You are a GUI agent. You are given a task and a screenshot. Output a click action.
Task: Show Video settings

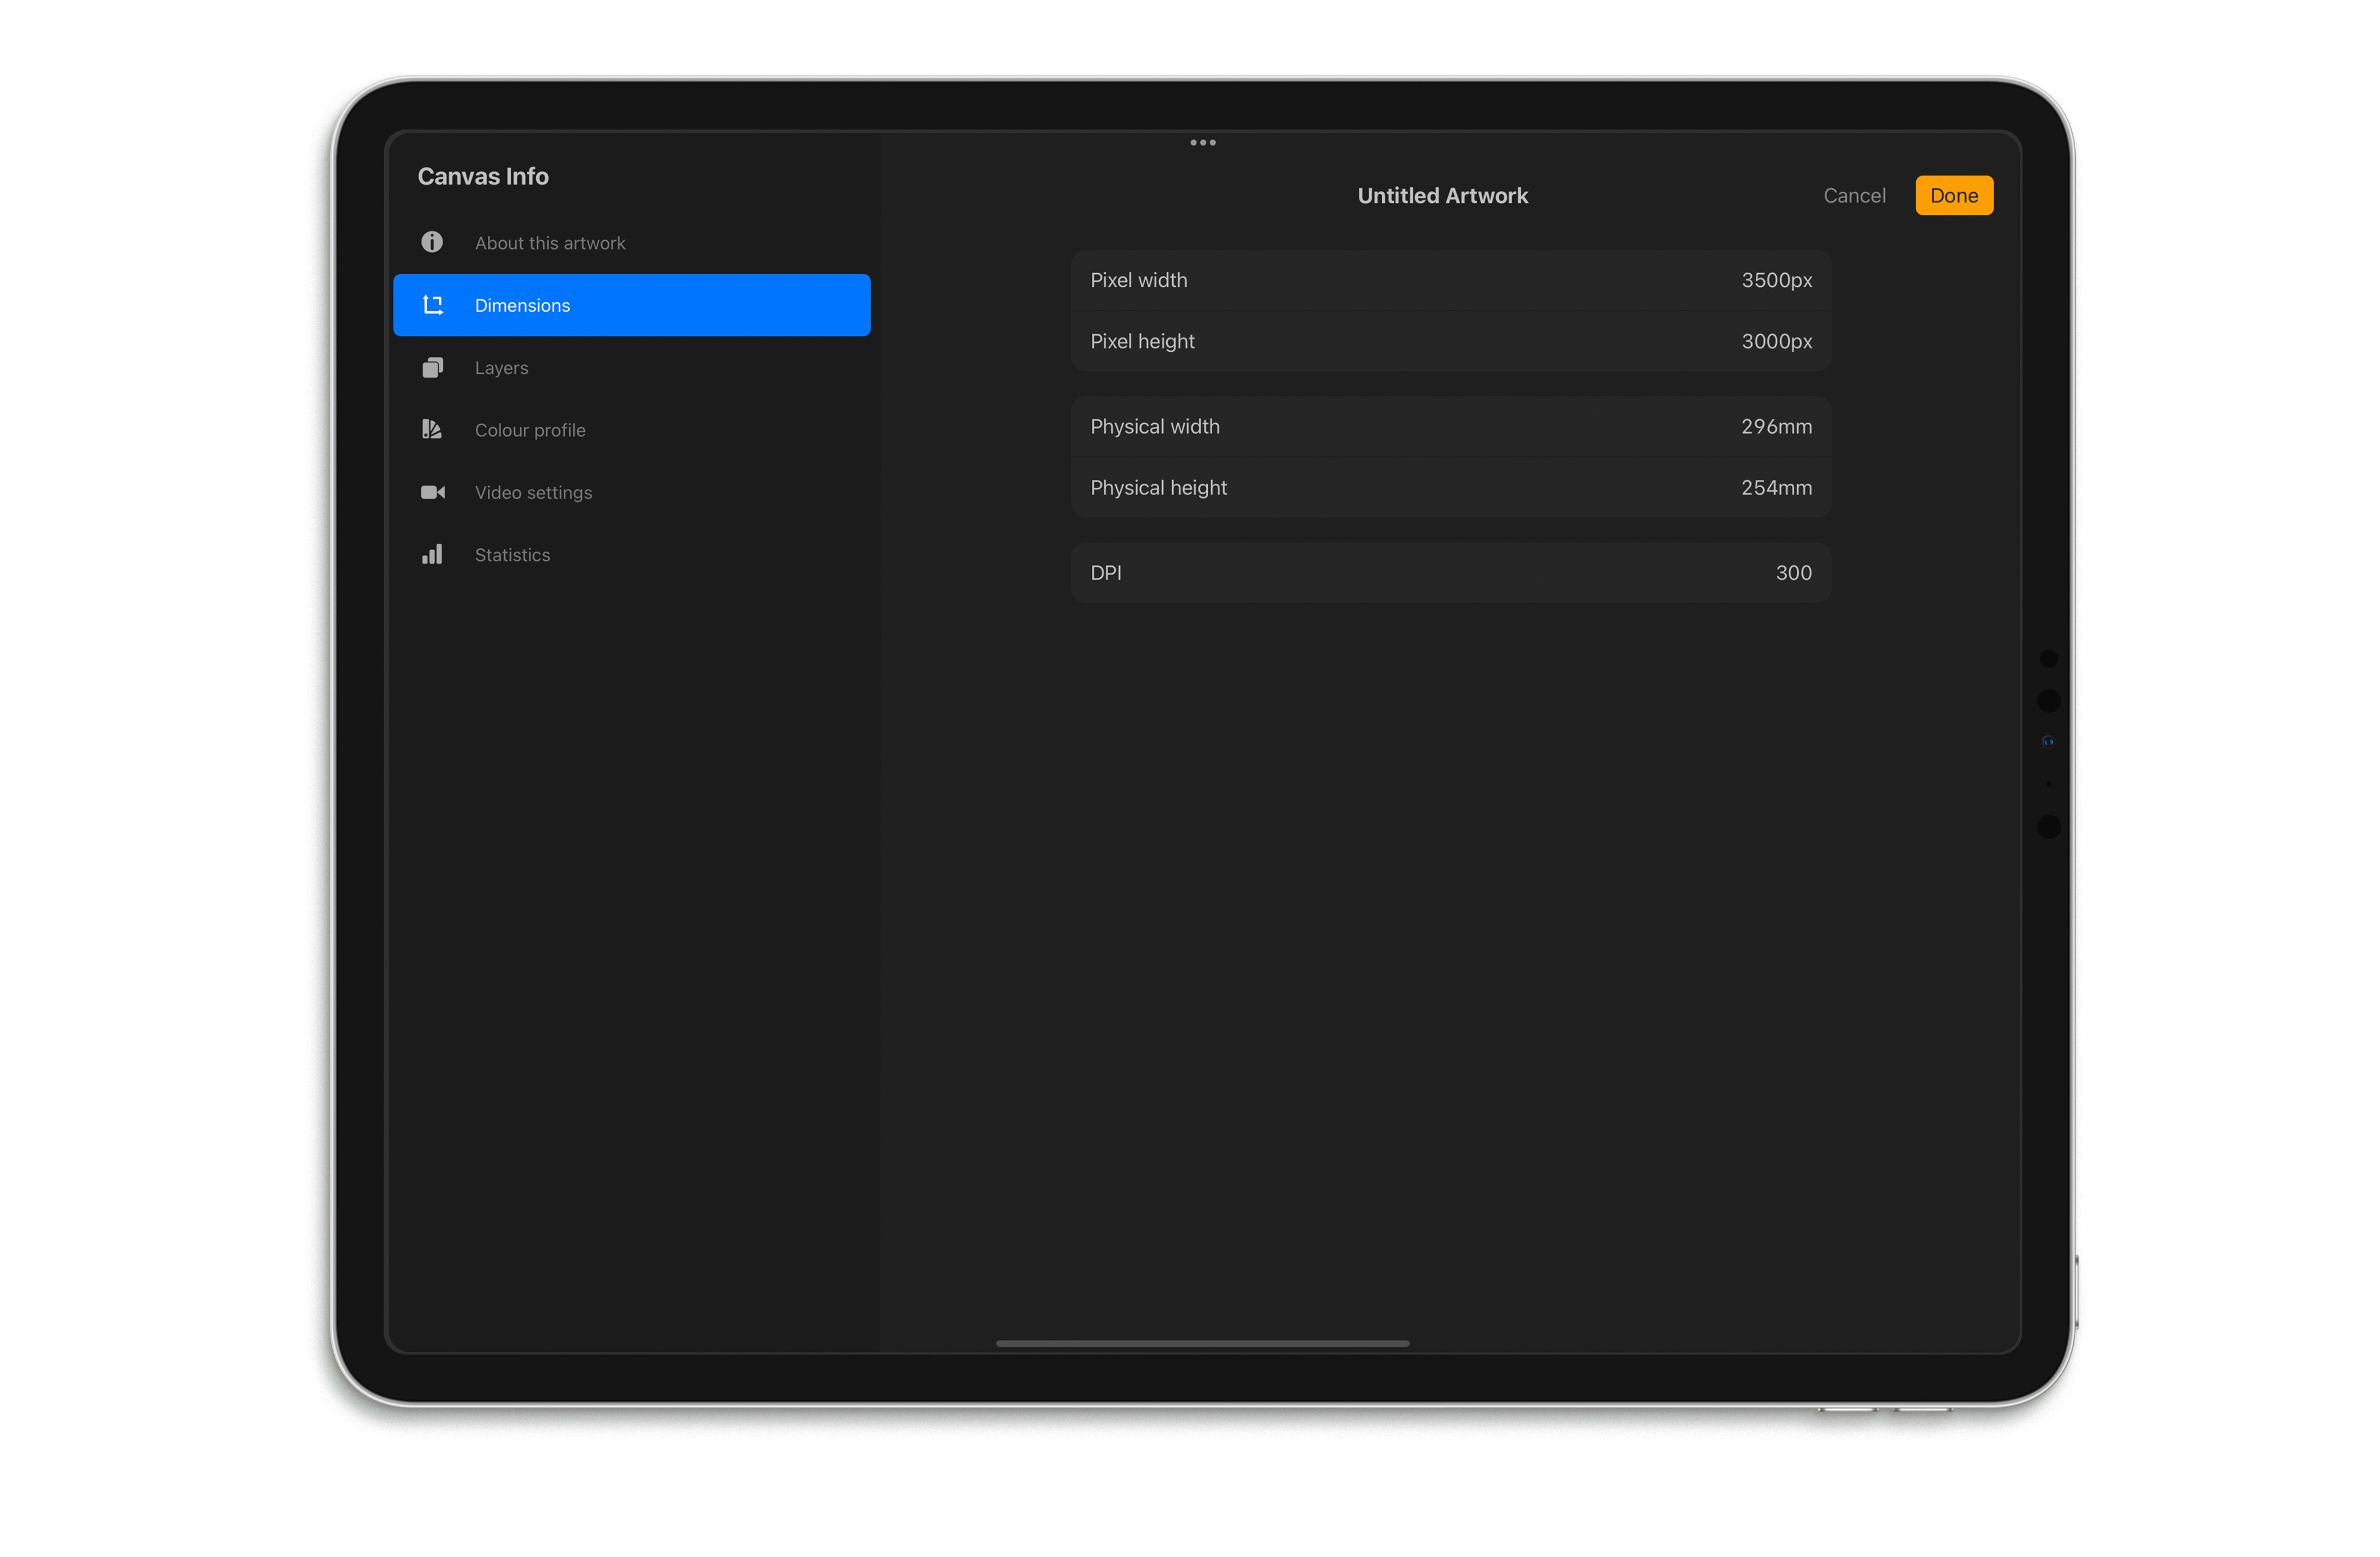point(632,492)
